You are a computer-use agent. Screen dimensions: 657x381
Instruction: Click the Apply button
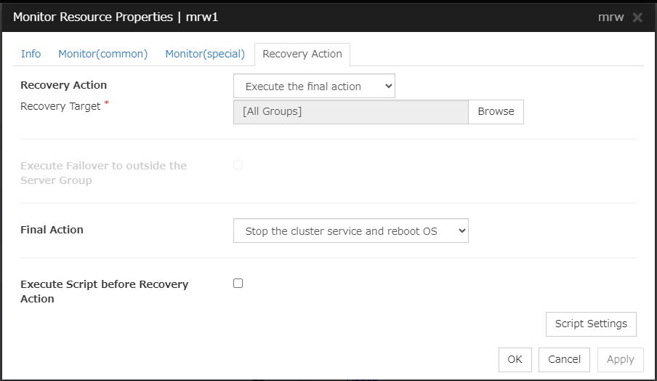click(620, 359)
